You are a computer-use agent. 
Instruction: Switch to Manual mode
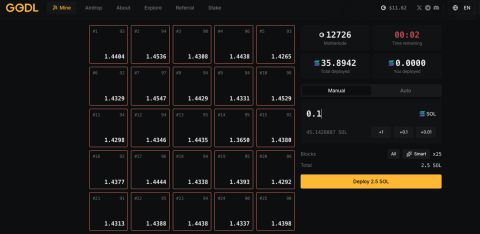click(336, 90)
